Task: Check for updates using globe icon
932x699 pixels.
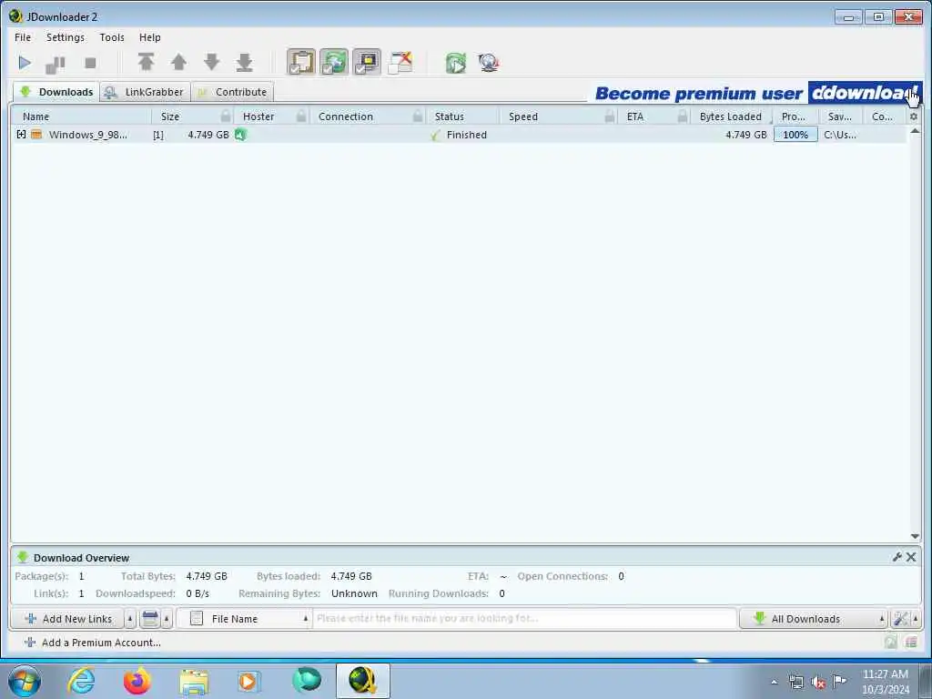Action: (x=489, y=63)
